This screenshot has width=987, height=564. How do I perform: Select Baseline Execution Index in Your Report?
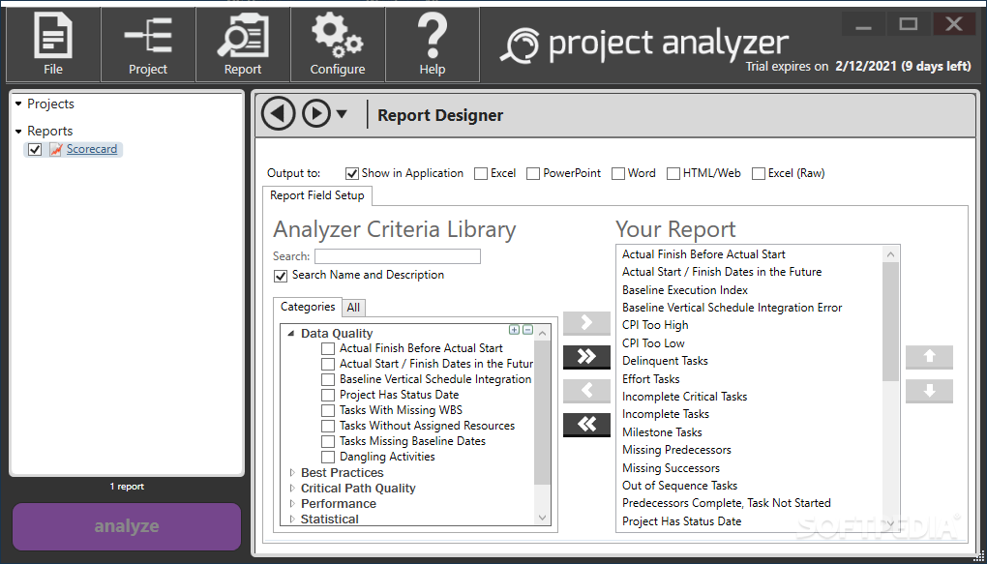(685, 290)
